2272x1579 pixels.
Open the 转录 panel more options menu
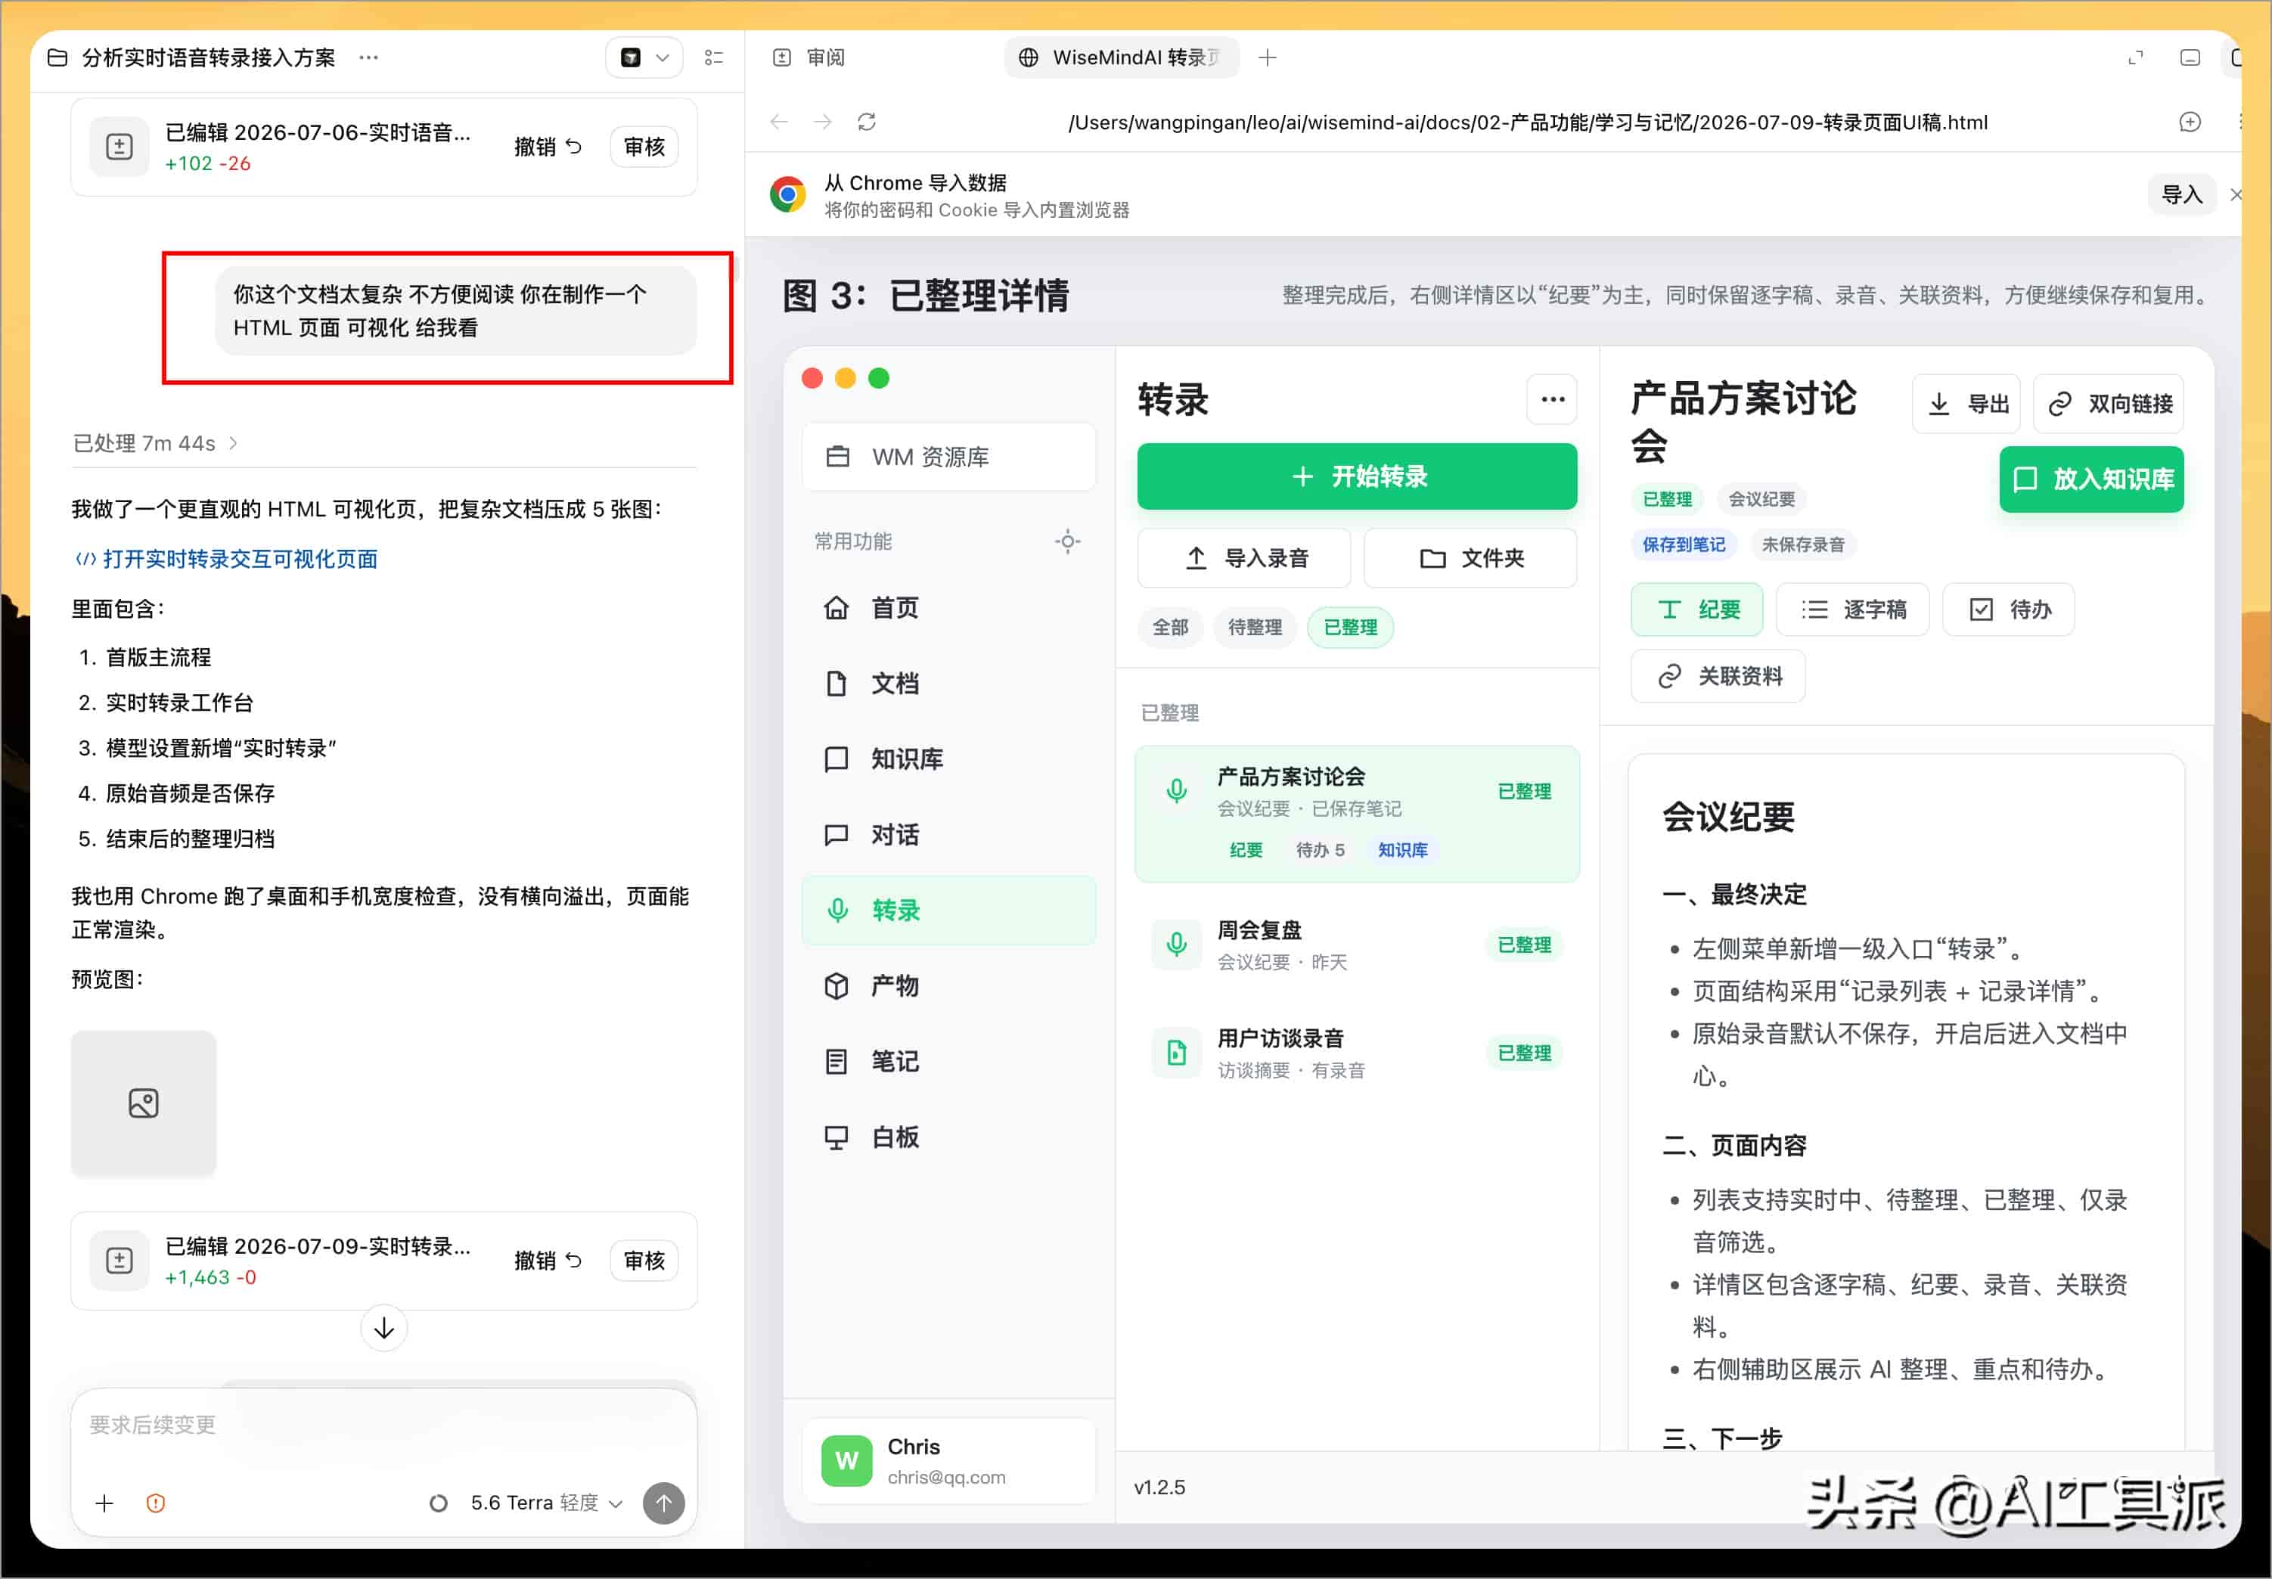(1553, 400)
